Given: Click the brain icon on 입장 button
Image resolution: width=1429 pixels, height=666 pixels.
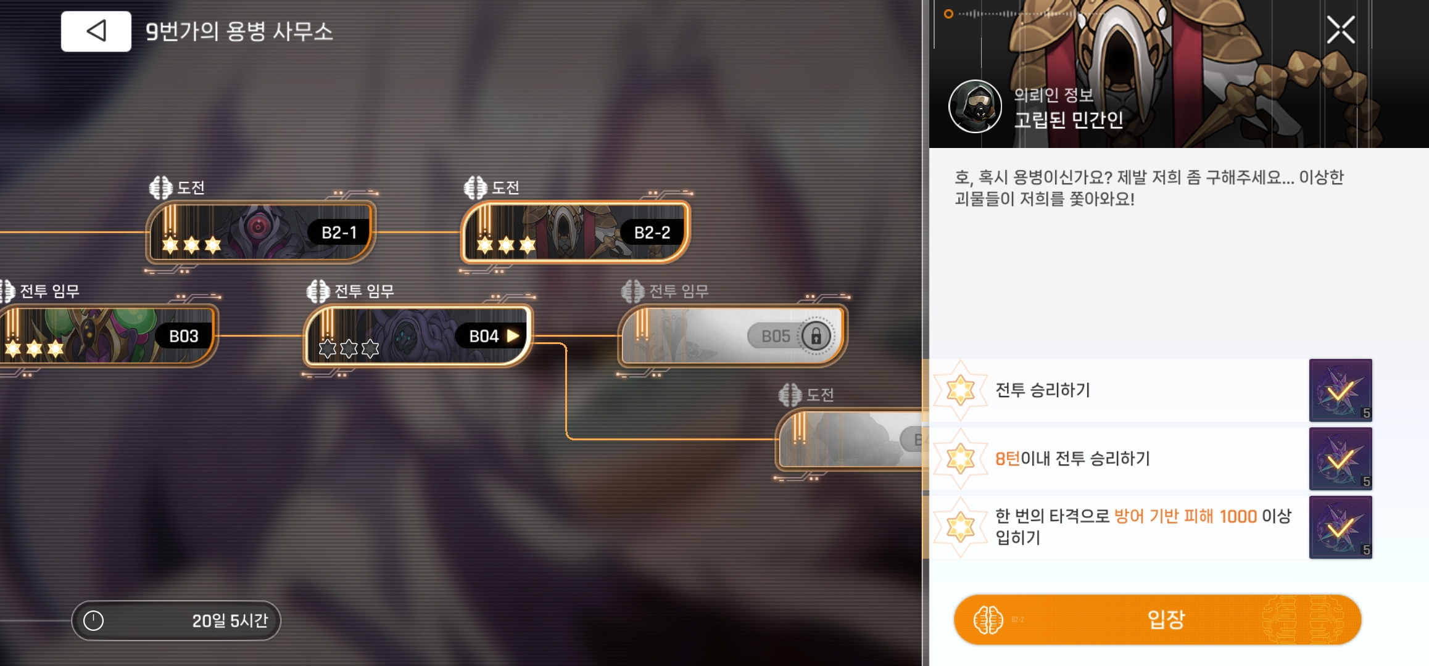Looking at the screenshot, I should tap(988, 620).
